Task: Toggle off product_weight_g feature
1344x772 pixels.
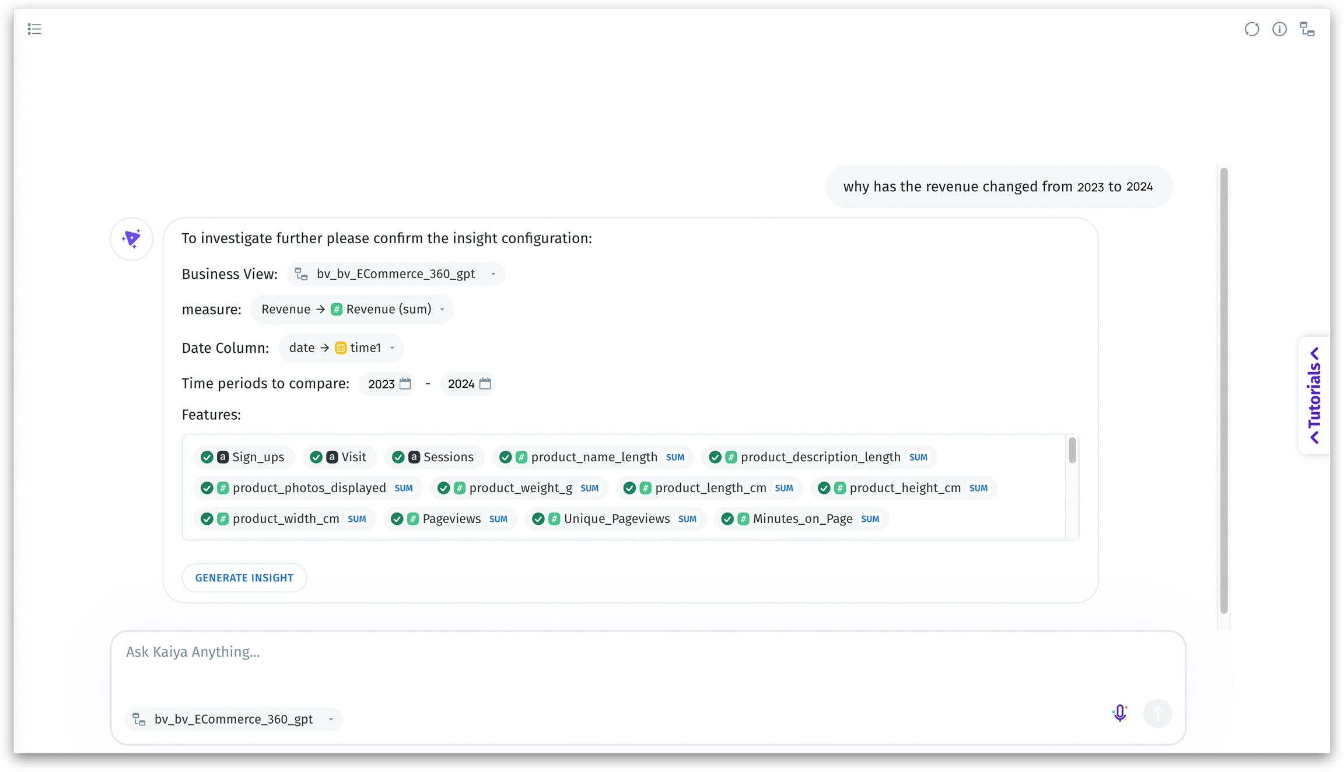Action: [x=444, y=488]
